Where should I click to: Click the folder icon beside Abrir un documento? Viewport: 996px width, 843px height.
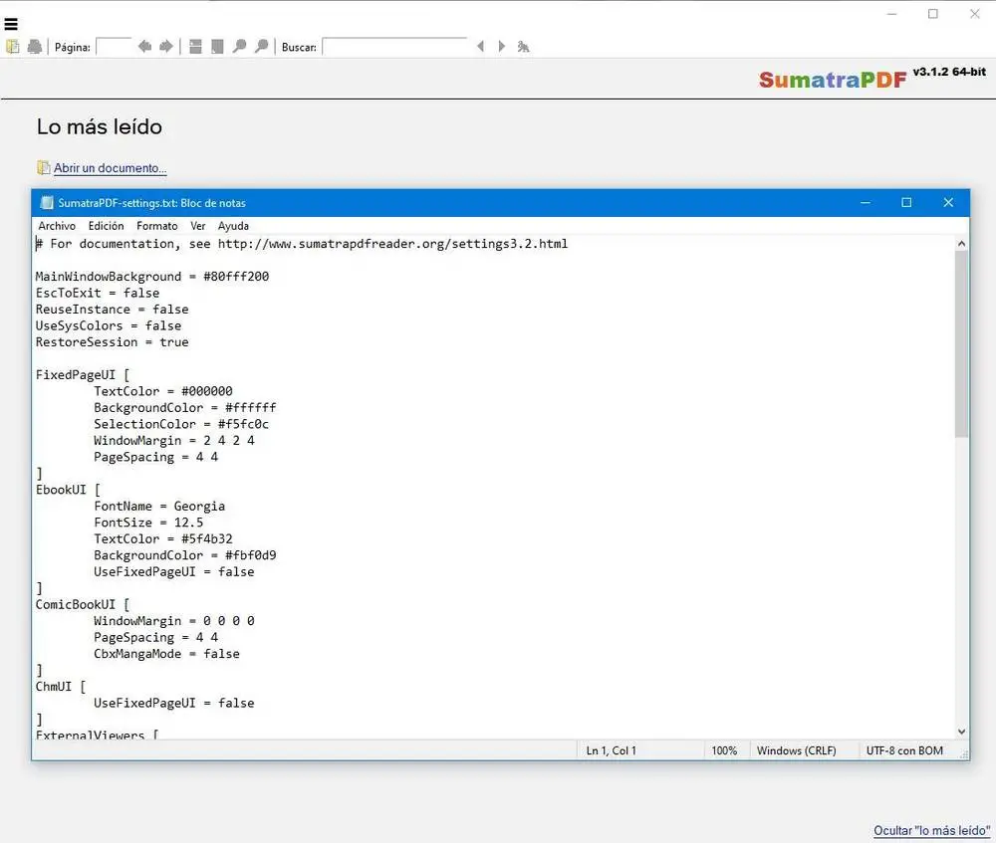click(43, 167)
